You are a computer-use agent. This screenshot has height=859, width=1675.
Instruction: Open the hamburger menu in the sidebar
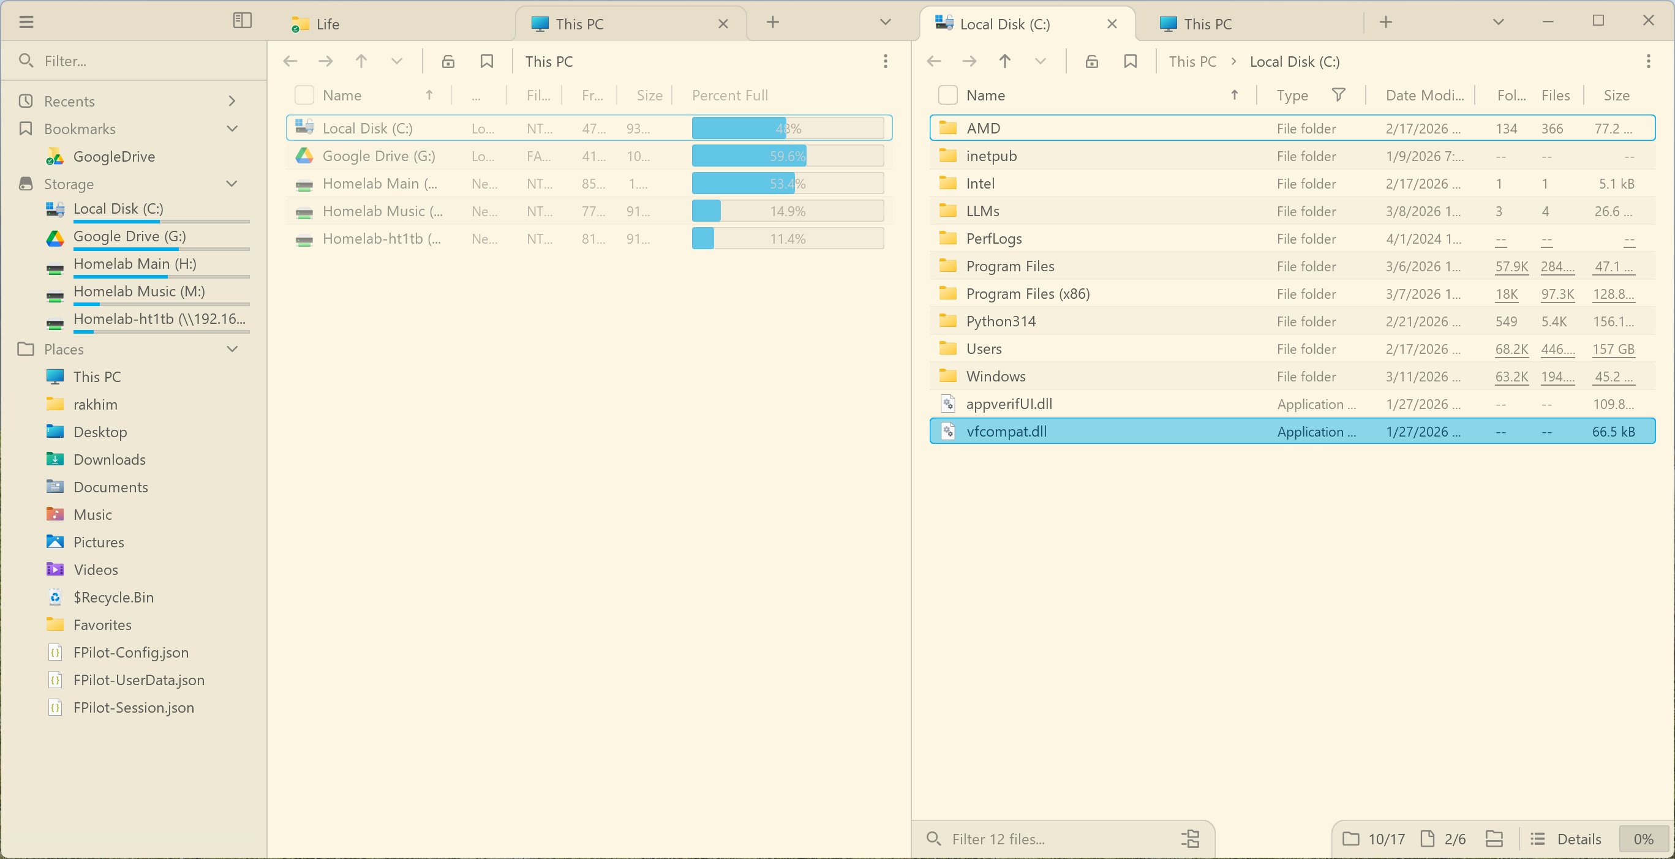pos(27,21)
